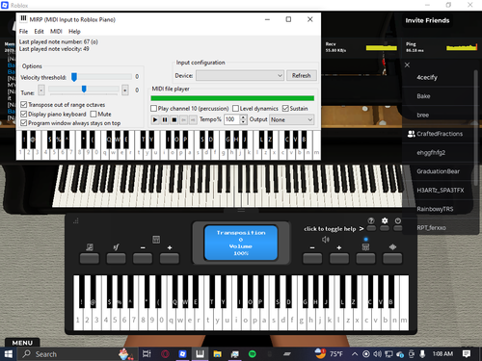This screenshot has width=482, height=361.
Task: Click the volume speaker icon in system tray
Action: click(377, 354)
